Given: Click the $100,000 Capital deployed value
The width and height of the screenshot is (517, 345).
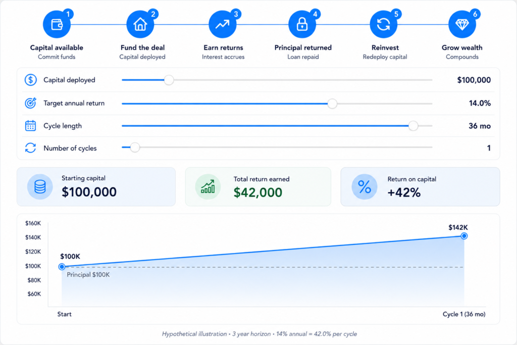Looking at the screenshot, I should (x=474, y=80).
